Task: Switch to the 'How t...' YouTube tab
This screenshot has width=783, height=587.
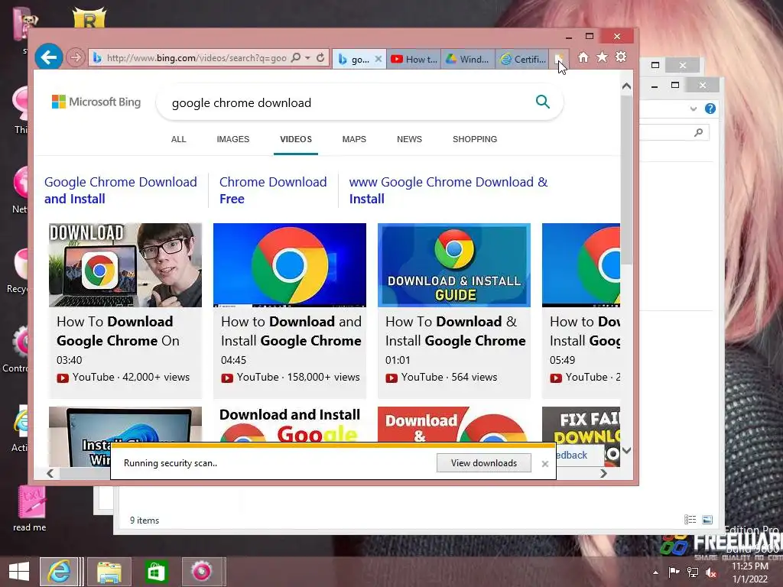Action: click(414, 59)
